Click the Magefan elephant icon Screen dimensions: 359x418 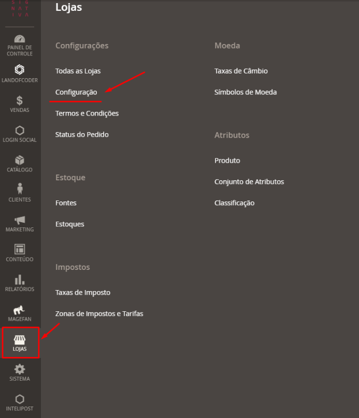(x=20, y=310)
